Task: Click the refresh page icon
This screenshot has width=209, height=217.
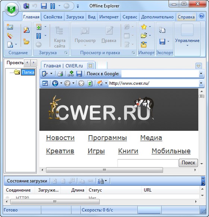Action: [x=90, y=83]
